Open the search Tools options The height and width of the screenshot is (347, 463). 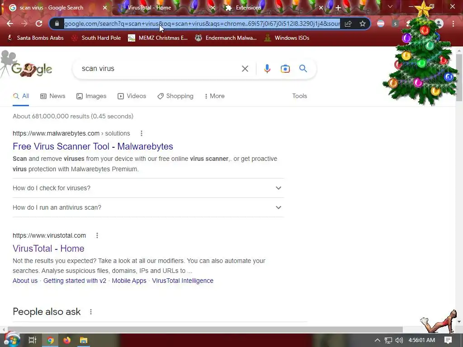tap(299, 96)
